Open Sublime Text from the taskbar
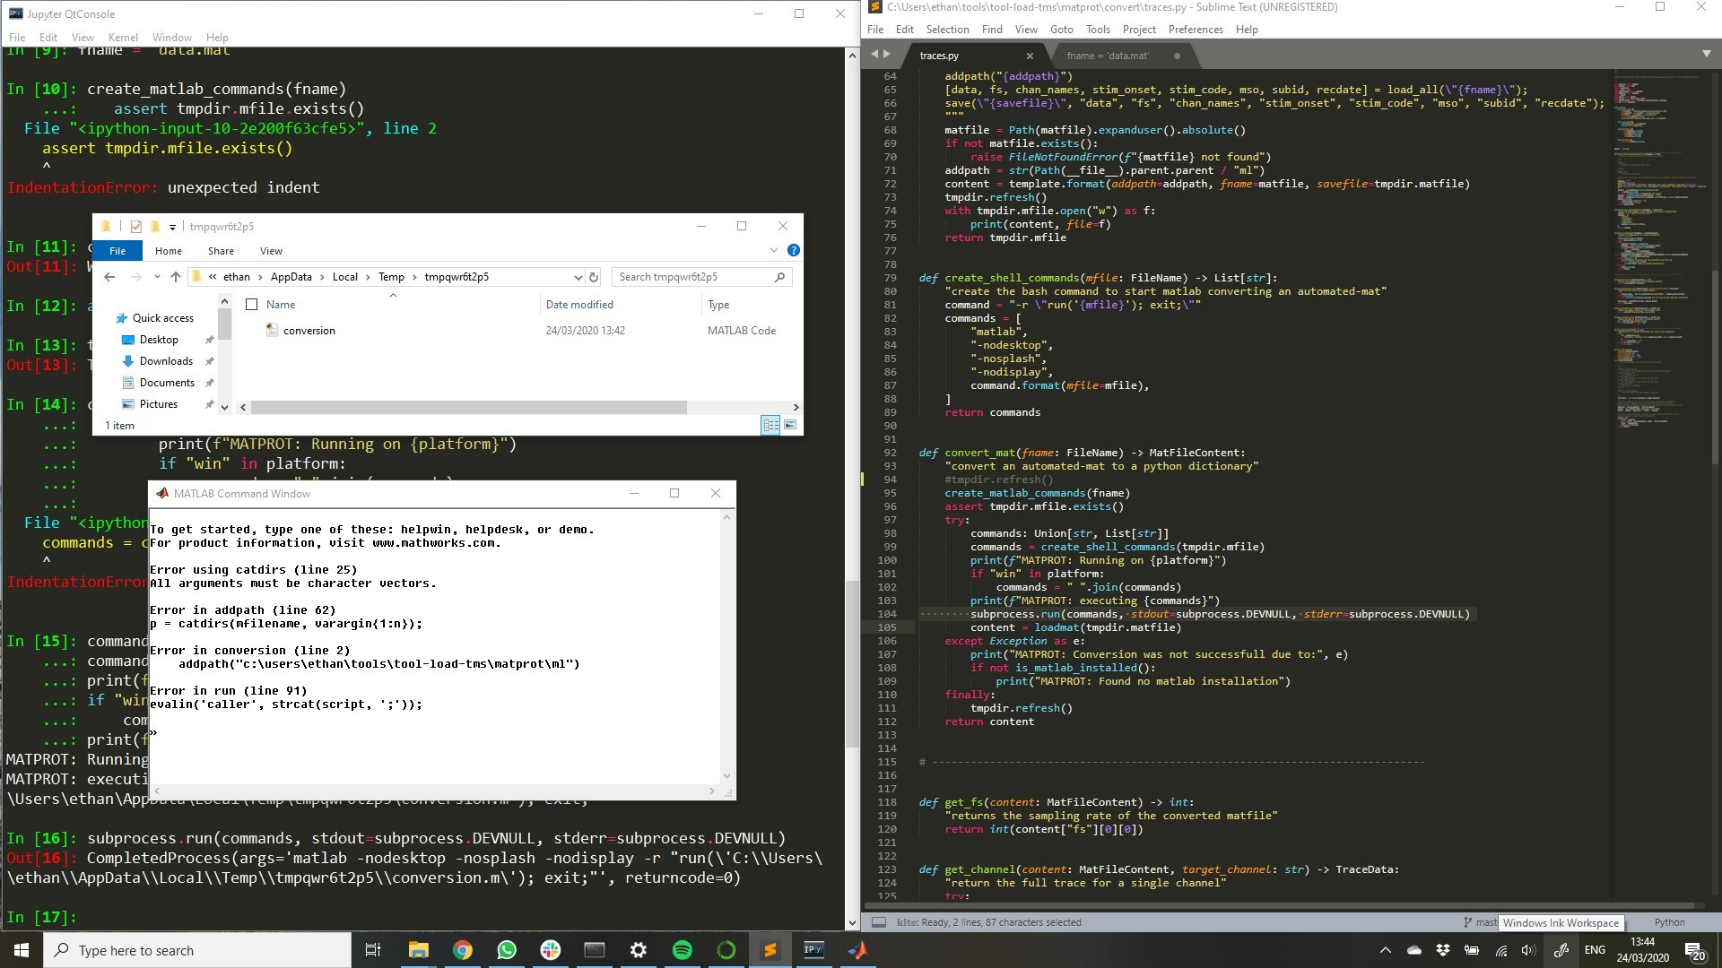Screen dimensions: 1722x968 770,950
